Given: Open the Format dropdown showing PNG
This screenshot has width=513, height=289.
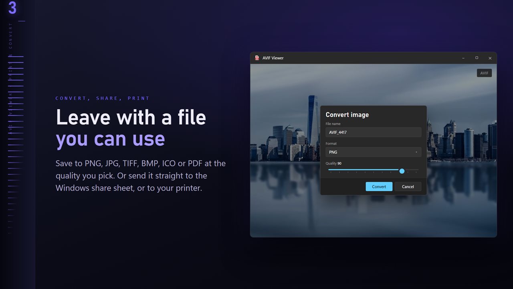Looking at the screenshot, I should 374,152.
